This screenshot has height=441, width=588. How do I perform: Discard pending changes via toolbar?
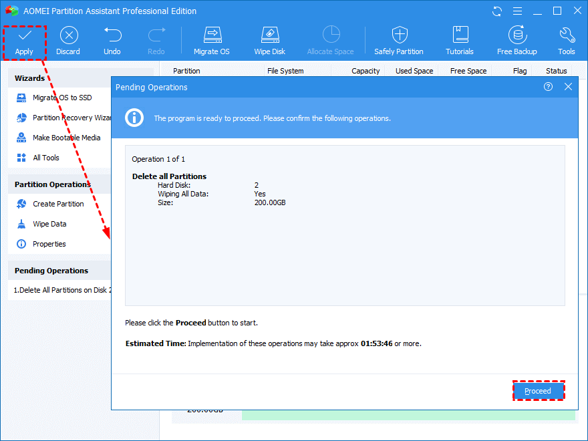[68, 41]
